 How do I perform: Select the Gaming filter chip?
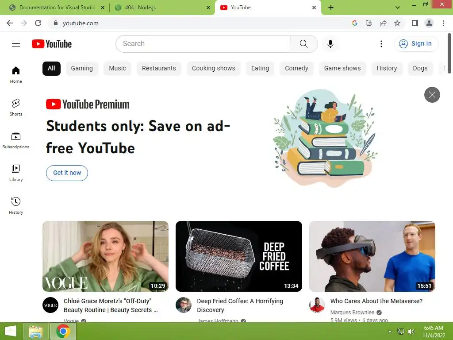coord(82,69)
